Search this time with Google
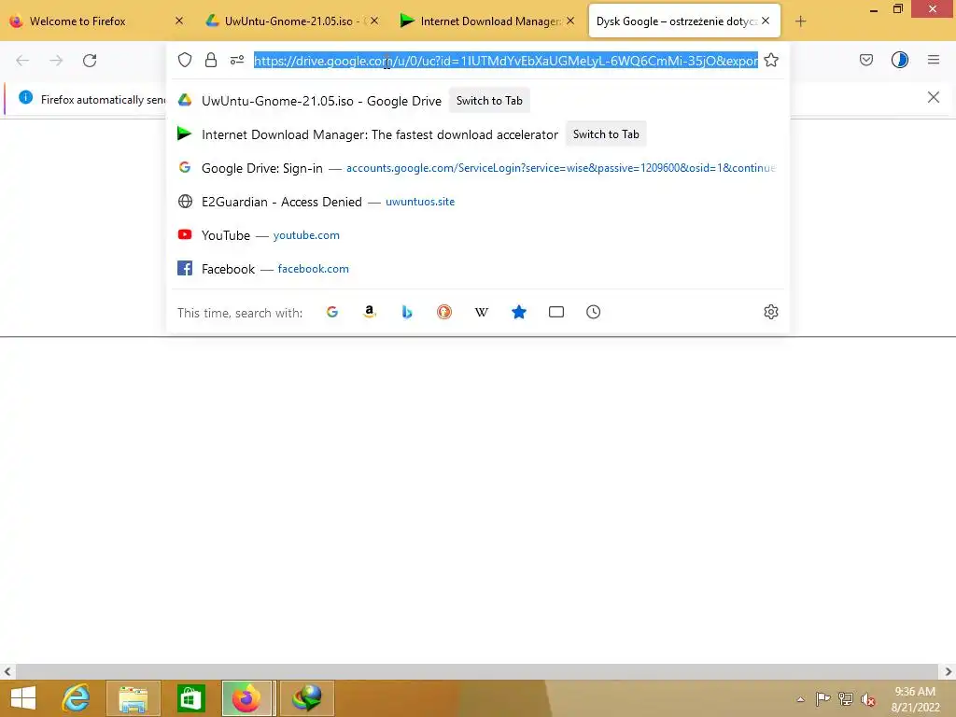Image resolution: width=956 pixels, height=717 pixels. tap(332, 312)
